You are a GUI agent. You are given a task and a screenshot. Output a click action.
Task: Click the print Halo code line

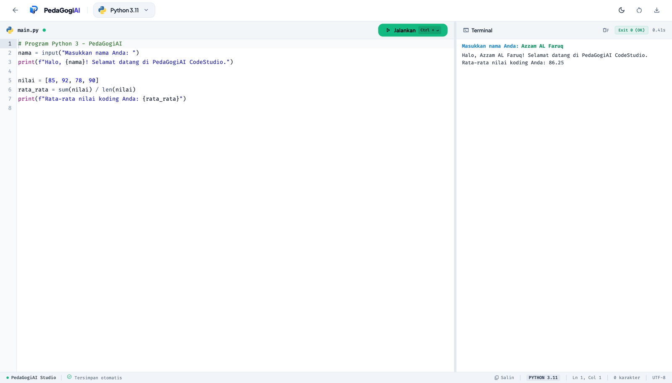(x=126, y=62)
